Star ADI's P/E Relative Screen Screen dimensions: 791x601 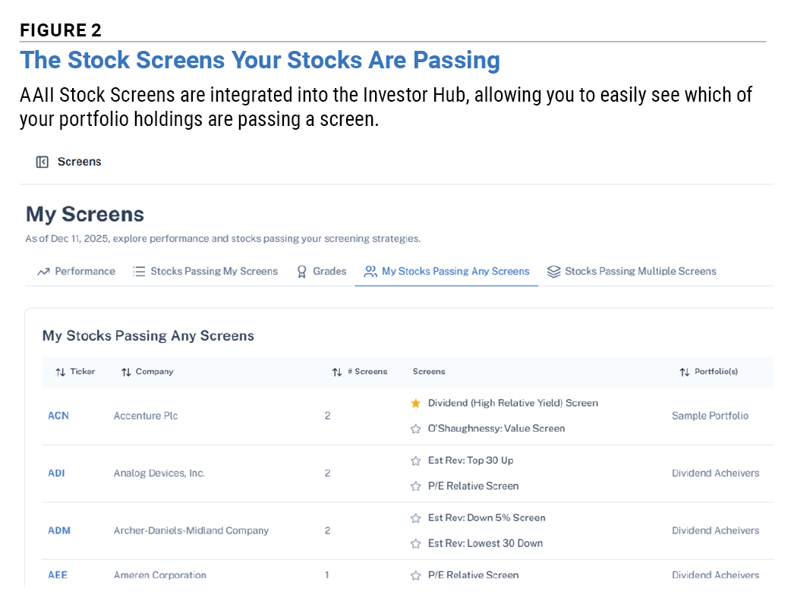click(416, 486)
